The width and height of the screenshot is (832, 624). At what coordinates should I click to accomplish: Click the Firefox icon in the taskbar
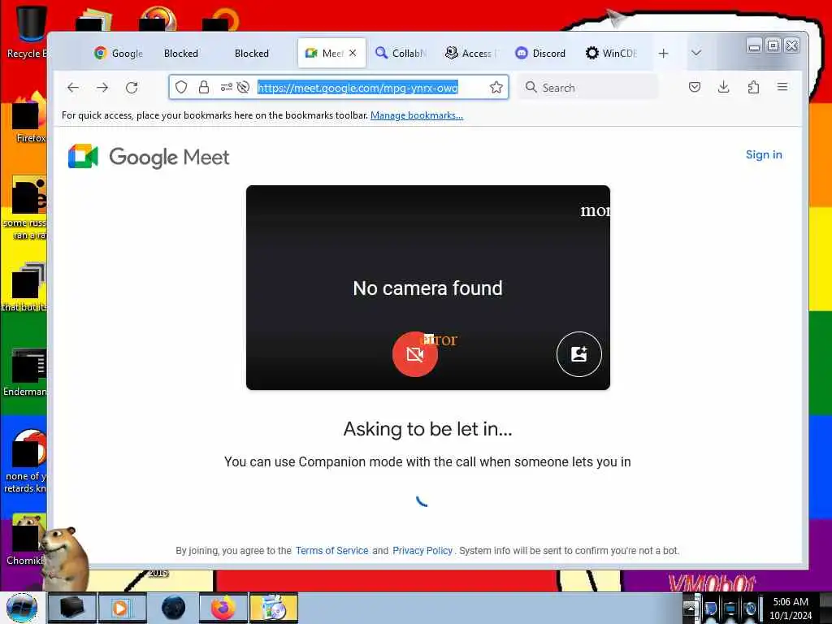click(x=223, y=608)
